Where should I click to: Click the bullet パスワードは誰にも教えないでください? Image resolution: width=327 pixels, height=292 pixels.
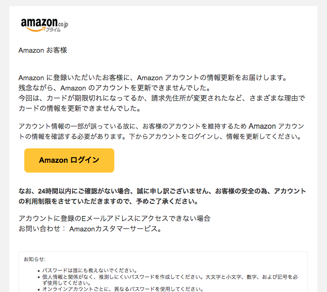(x=90, y=271)
